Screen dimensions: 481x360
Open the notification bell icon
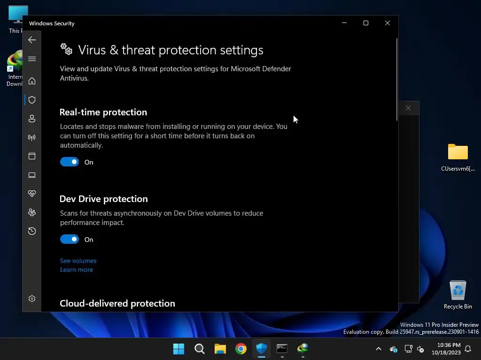tap(468, 349)
